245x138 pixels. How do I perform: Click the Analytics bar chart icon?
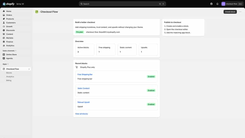click(4, 46)
